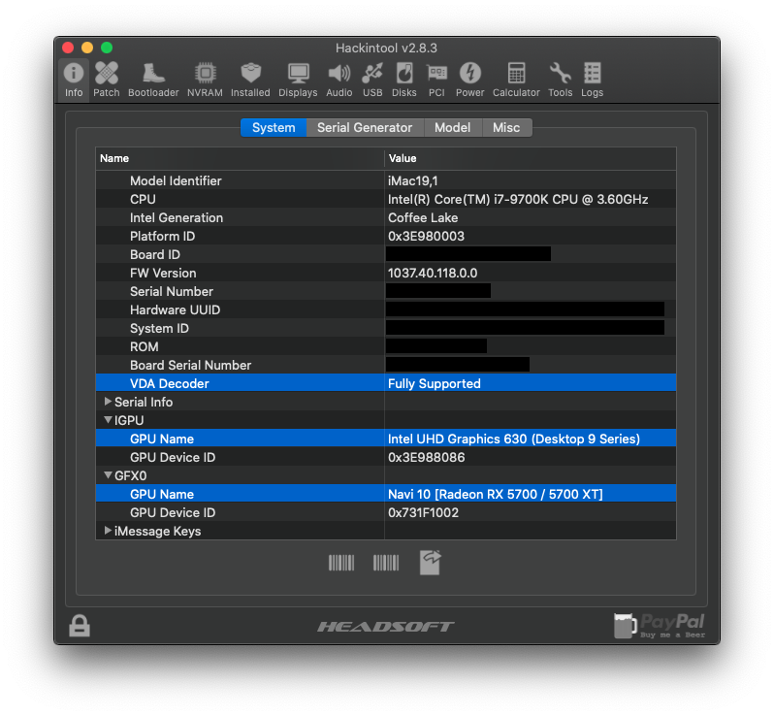Select the Model Identifier row
This screenshot has height=716, width=774.
386,180
